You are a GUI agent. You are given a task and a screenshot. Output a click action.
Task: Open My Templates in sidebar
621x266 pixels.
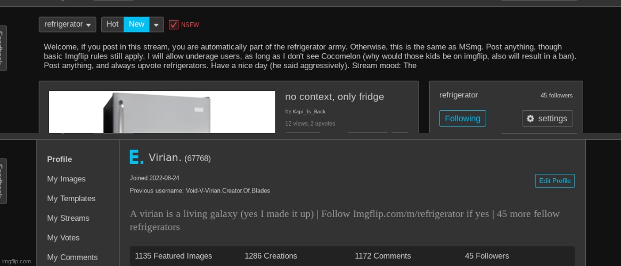(71, 198)
